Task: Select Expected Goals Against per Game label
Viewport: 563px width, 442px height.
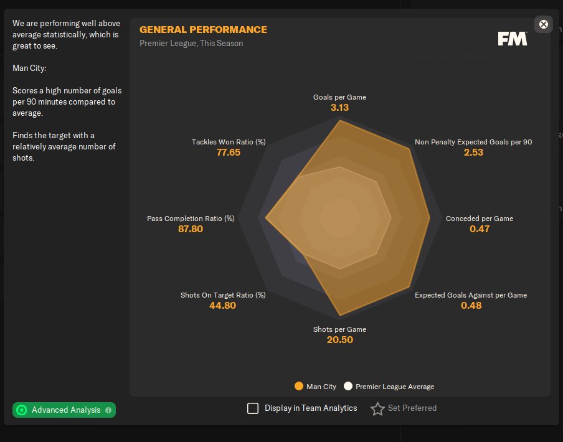Action: tap(471, 295)
